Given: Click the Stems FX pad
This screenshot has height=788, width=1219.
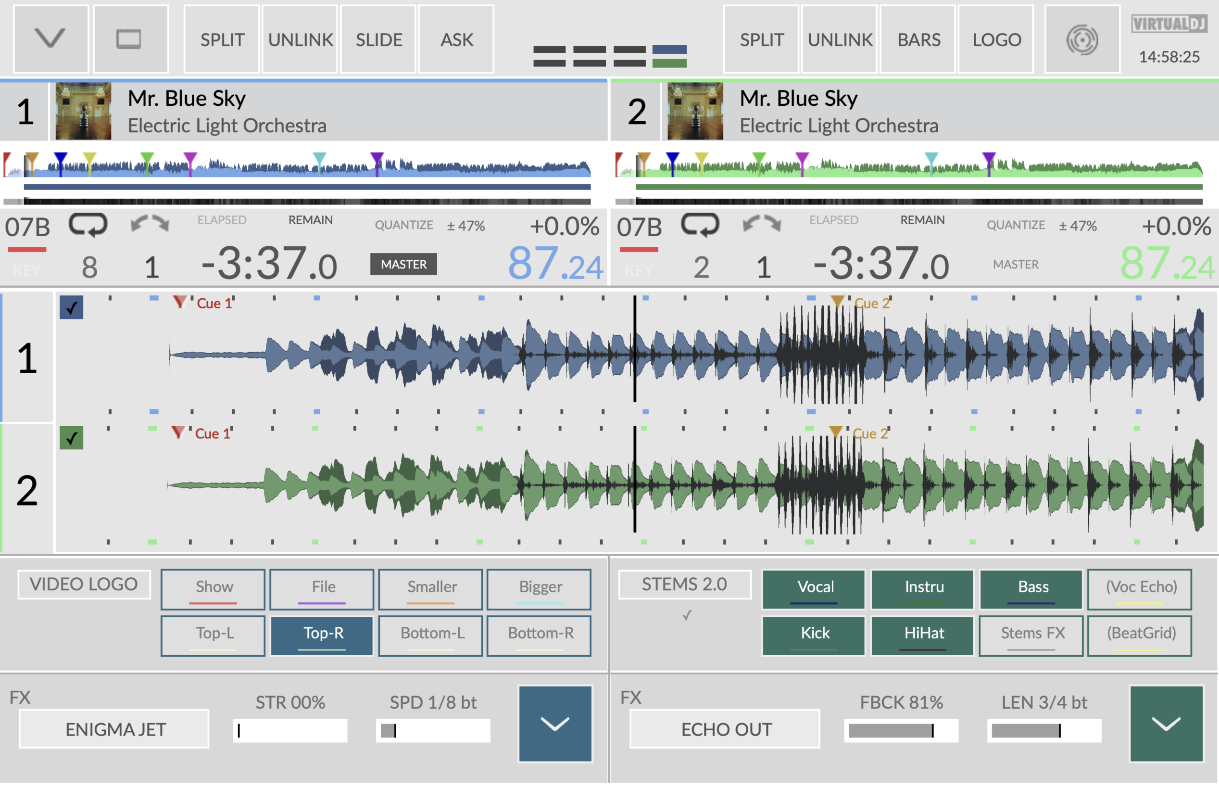Looking at the screenshot, I should [1031, 636].
